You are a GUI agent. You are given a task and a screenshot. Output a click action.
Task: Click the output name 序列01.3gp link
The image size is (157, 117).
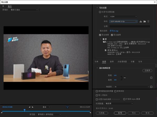click(x=114, y=31)
